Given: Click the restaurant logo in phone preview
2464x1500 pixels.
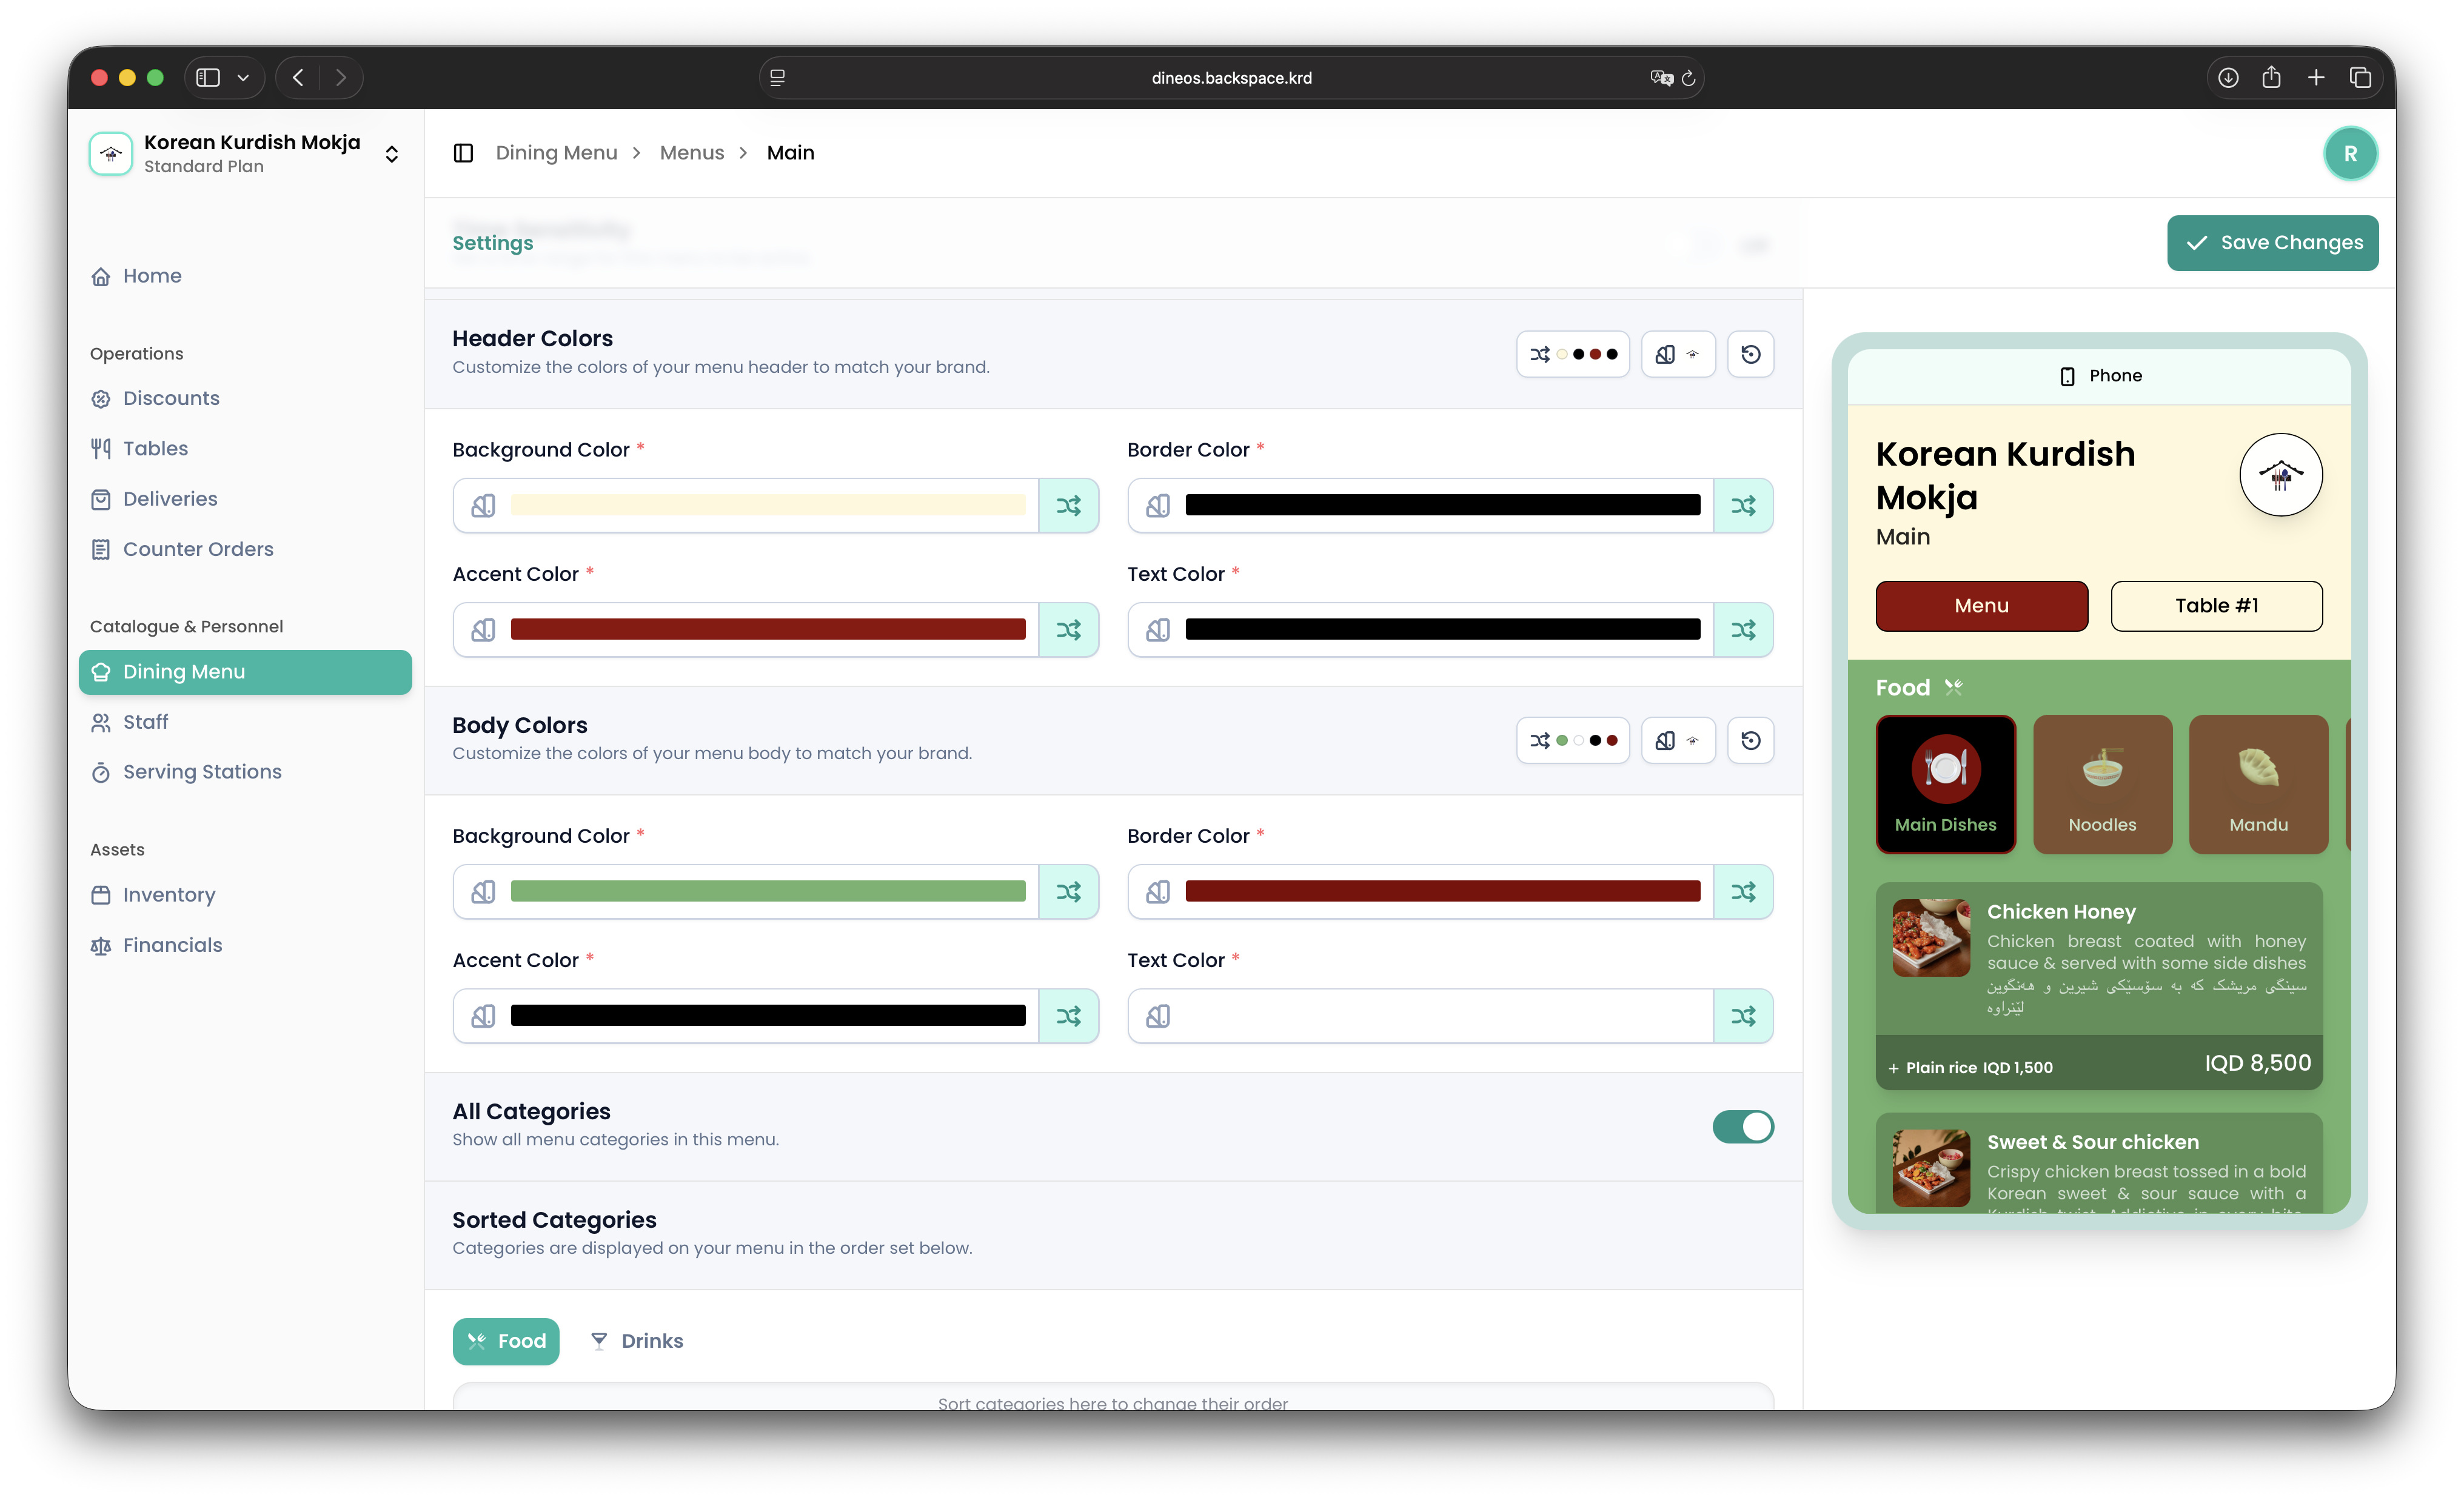Looking at the screenshot, I should (x=2280, y=475).
